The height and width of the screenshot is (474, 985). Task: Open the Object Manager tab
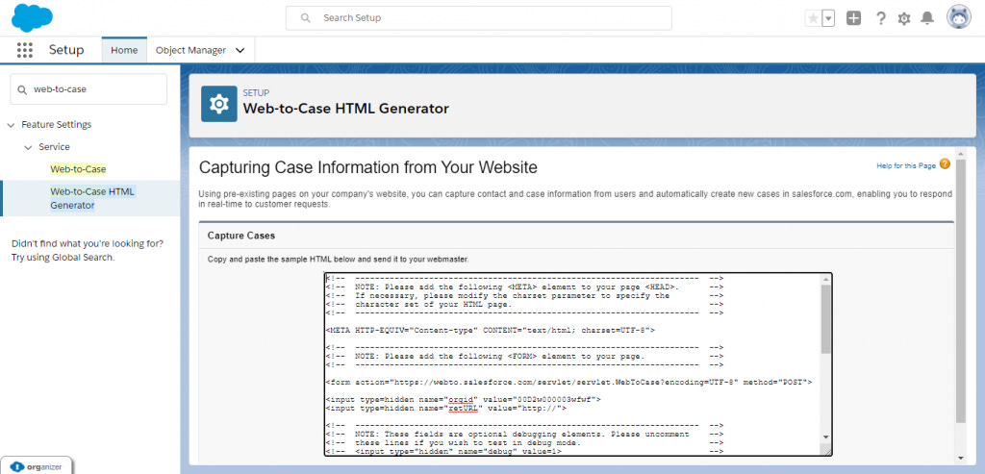click(x=190, y=50)
